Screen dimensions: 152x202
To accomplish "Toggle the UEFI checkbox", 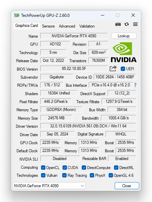I will coord(123,69).
